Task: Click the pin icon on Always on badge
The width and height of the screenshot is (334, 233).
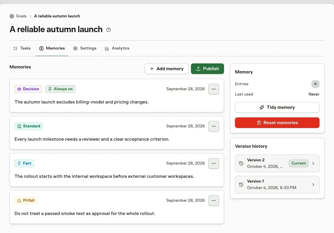Action: (50, 89)
